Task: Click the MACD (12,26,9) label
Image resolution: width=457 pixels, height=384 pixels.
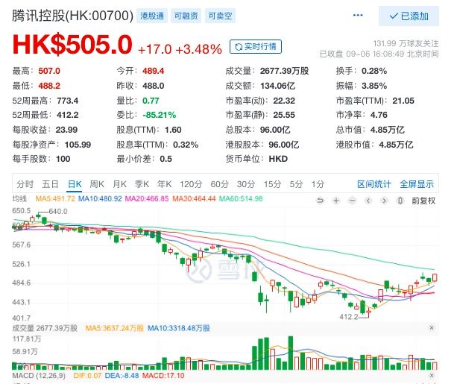Action: click(x=39, y=376)
